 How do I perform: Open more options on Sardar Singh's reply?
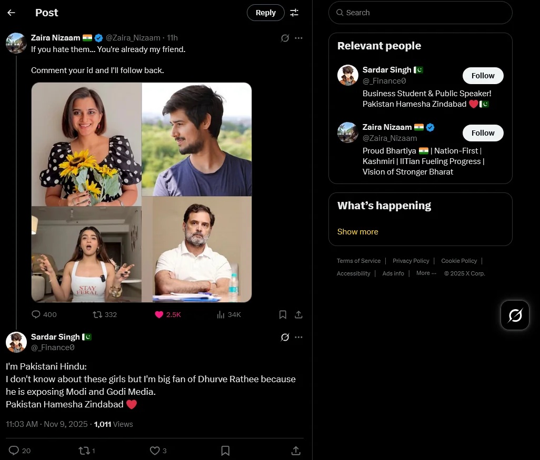coord(298,337)
